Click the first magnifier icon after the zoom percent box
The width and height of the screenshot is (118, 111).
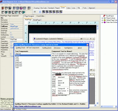[x=44, y=12]
